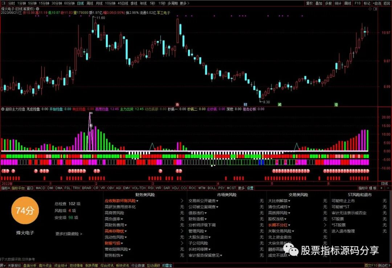The image size is (392, 268).
Task: Select the DMI indicator
Action: pos(50,188)
